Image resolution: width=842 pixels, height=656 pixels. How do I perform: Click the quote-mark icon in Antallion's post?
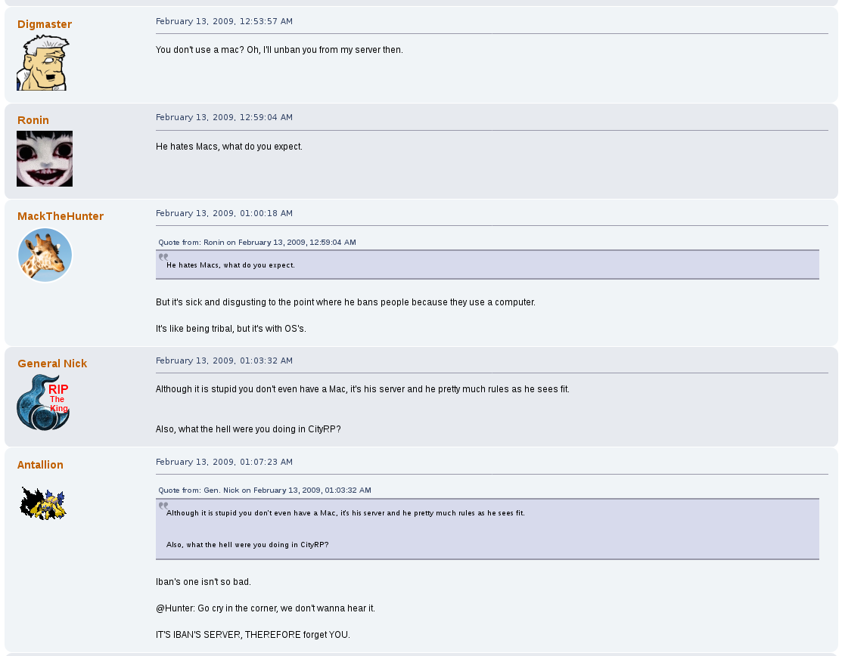(x=163, y=506)
